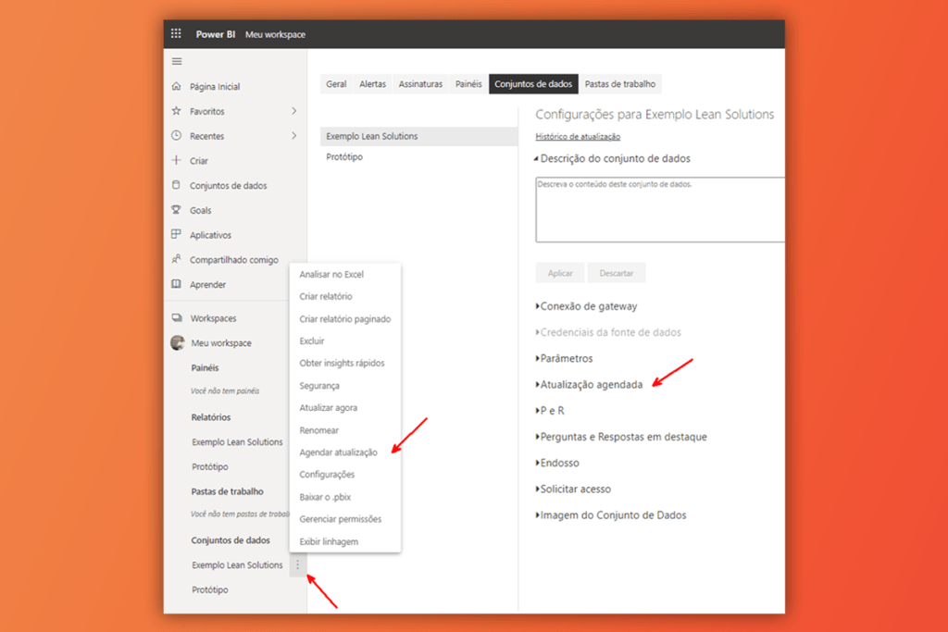
Task: Open the Histórico de atualização link
Action: coord(578,137)
